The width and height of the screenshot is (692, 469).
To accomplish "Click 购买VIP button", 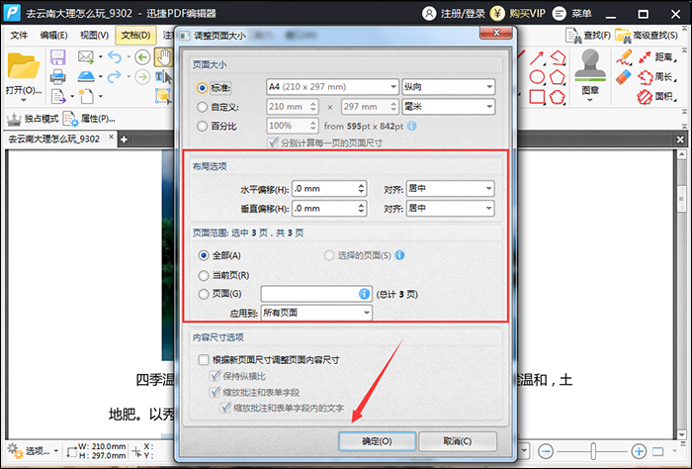I will [x=519, y=14].
